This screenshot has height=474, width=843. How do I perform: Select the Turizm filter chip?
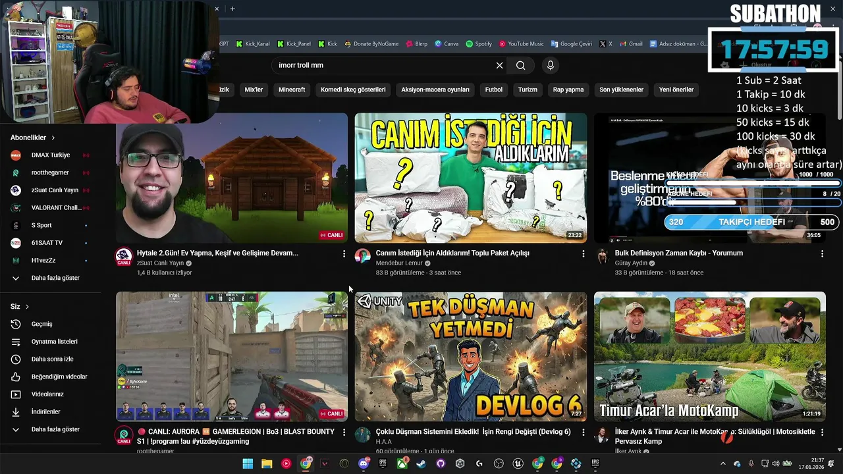click(528, 90)
